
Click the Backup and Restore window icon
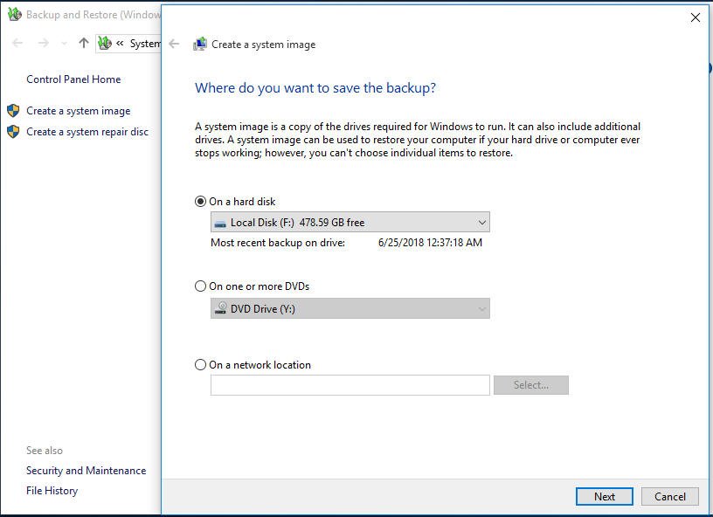pos(14,15)
